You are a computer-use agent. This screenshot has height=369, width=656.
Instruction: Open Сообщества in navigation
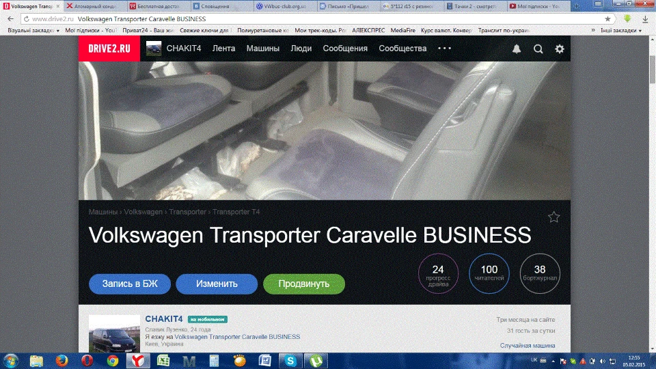tap(402, 49)
